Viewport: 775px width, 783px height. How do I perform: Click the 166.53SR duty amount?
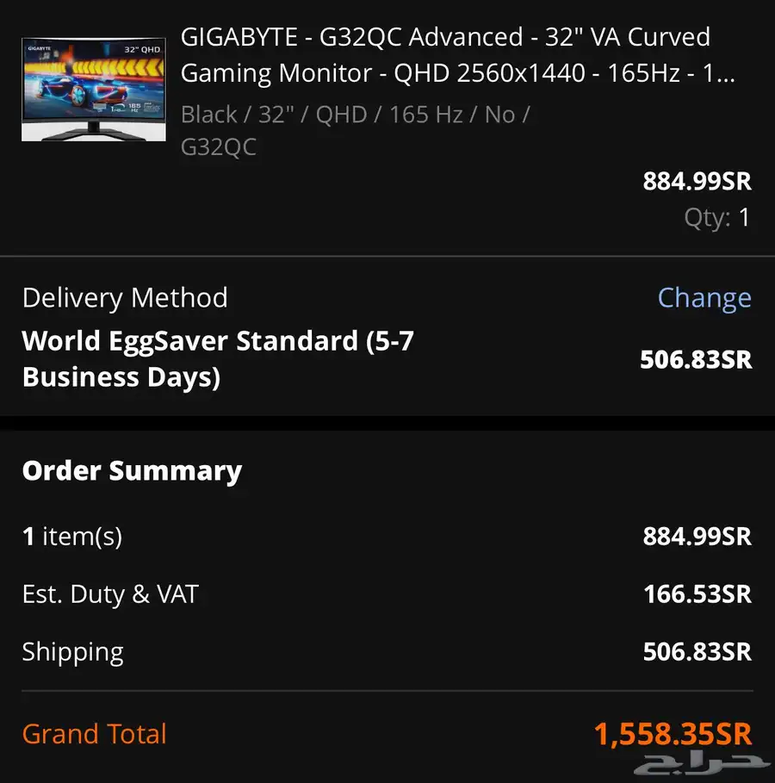[x=697, y=594]
